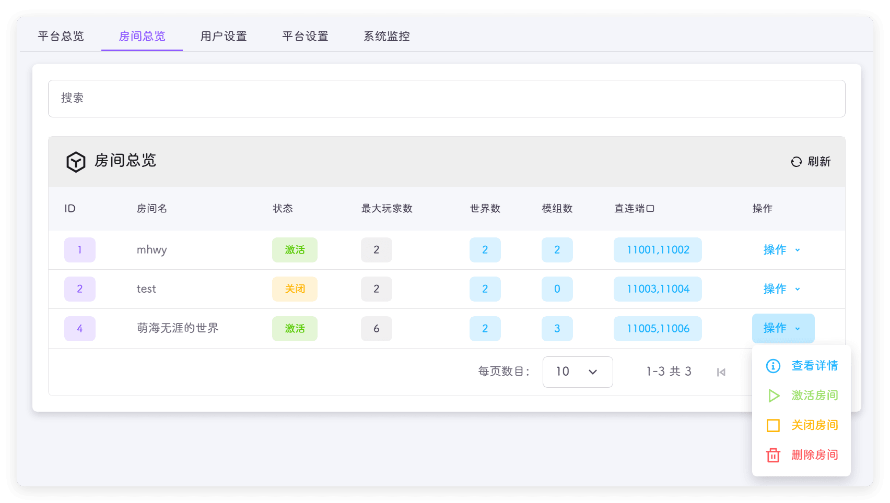Click the trash icon for 删除房间
Viewport: 890px width, 503px height.
point(773,455)
